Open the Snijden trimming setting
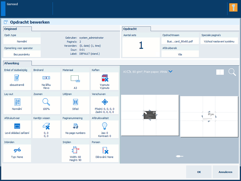Viewport: 241px width, 181px height. pos(76,153)
